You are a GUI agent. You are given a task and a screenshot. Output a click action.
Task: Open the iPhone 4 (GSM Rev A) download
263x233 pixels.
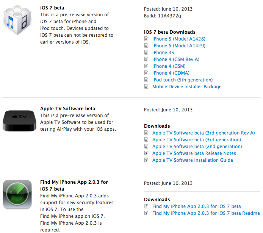(175, 59)
